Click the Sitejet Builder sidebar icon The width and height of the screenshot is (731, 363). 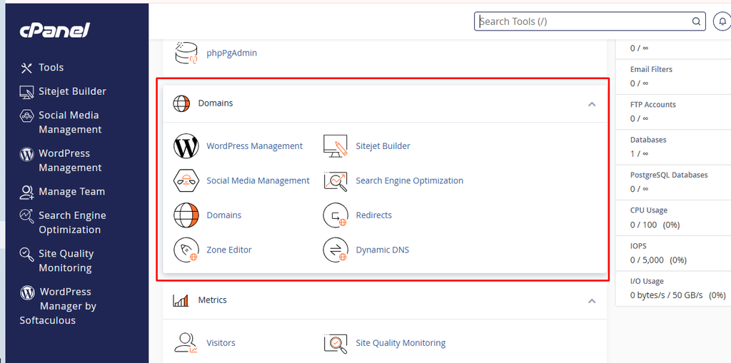(26, 92)
